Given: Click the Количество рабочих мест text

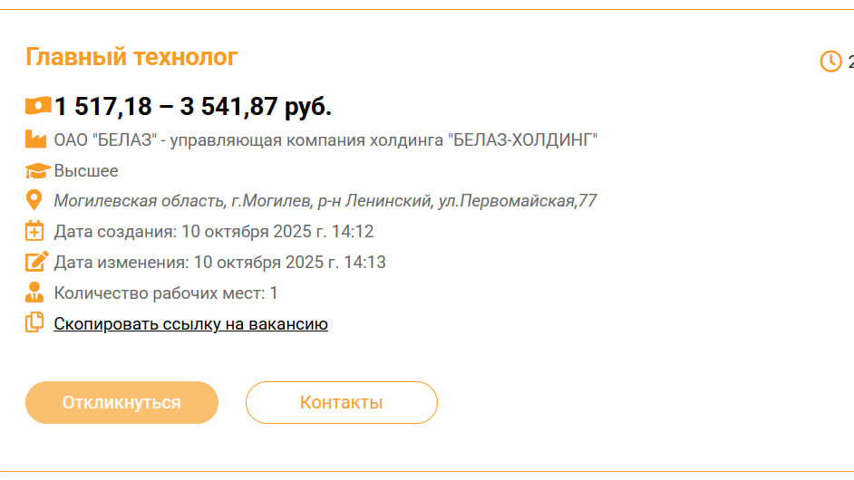Looking at the screenshot, I should [166, 293].
